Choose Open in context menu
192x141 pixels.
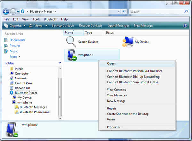click(x=137, y=63)
